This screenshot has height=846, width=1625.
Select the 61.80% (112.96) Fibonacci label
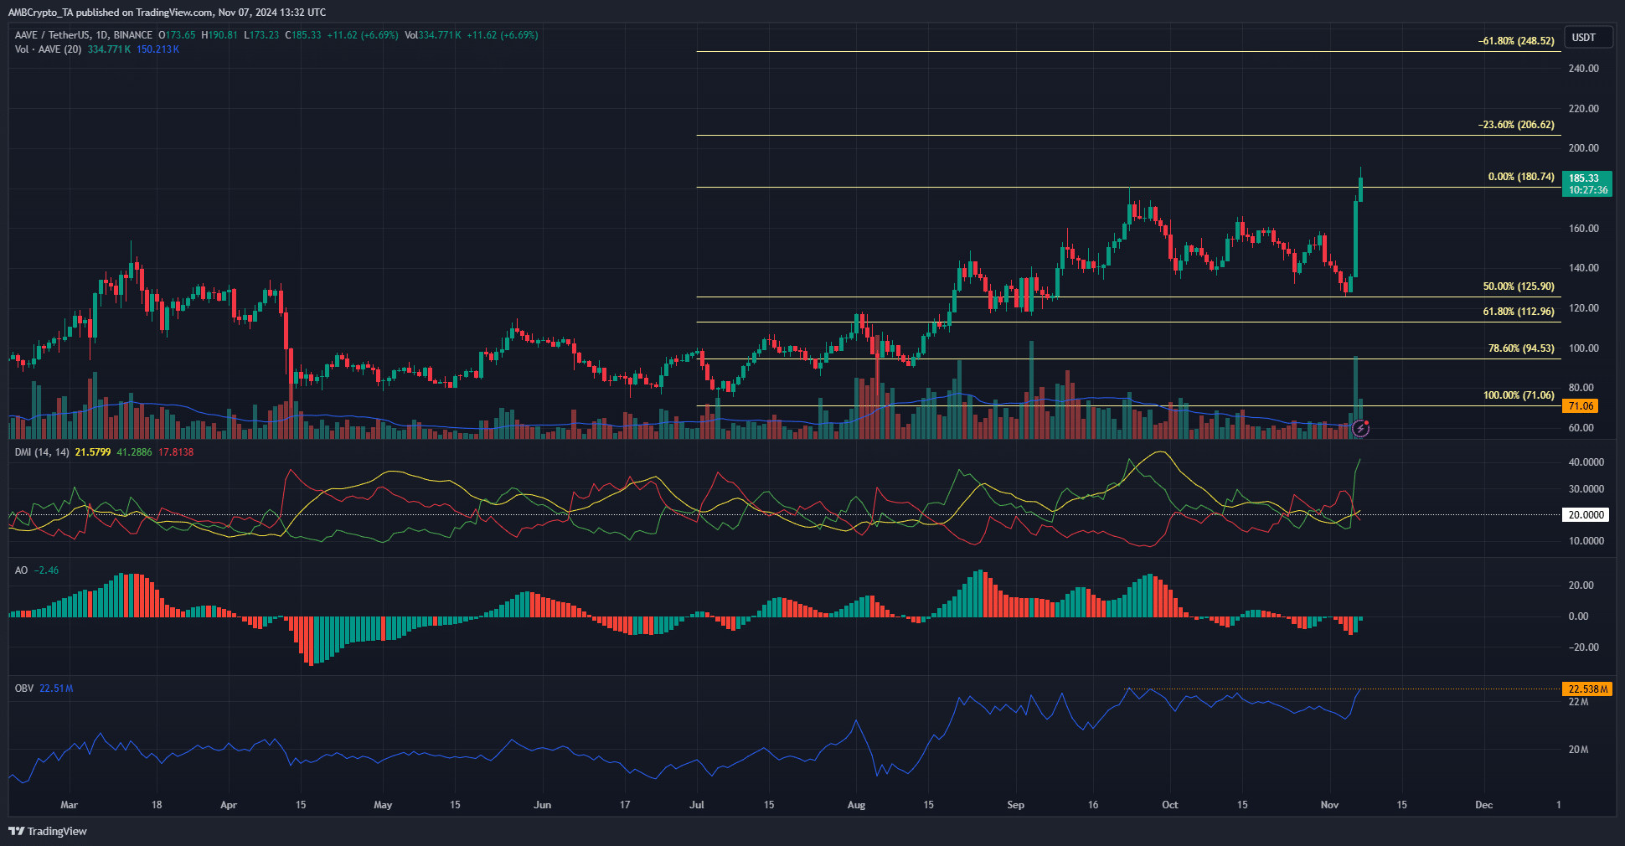click(x=1519, y=312)
